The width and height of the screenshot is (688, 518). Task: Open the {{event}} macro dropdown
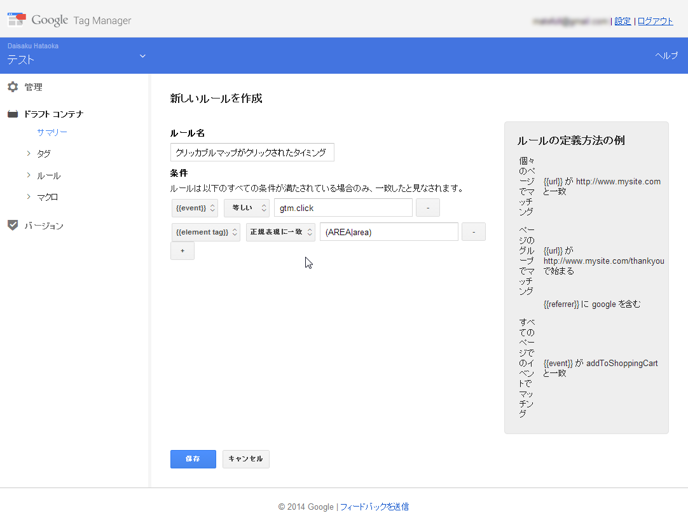click(195, 208)
